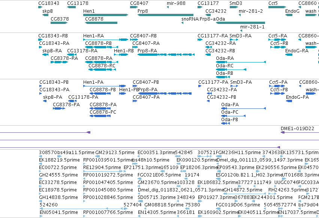Select the EN05041.5prime EST label

pyautogui.click(x=58, y=212)
